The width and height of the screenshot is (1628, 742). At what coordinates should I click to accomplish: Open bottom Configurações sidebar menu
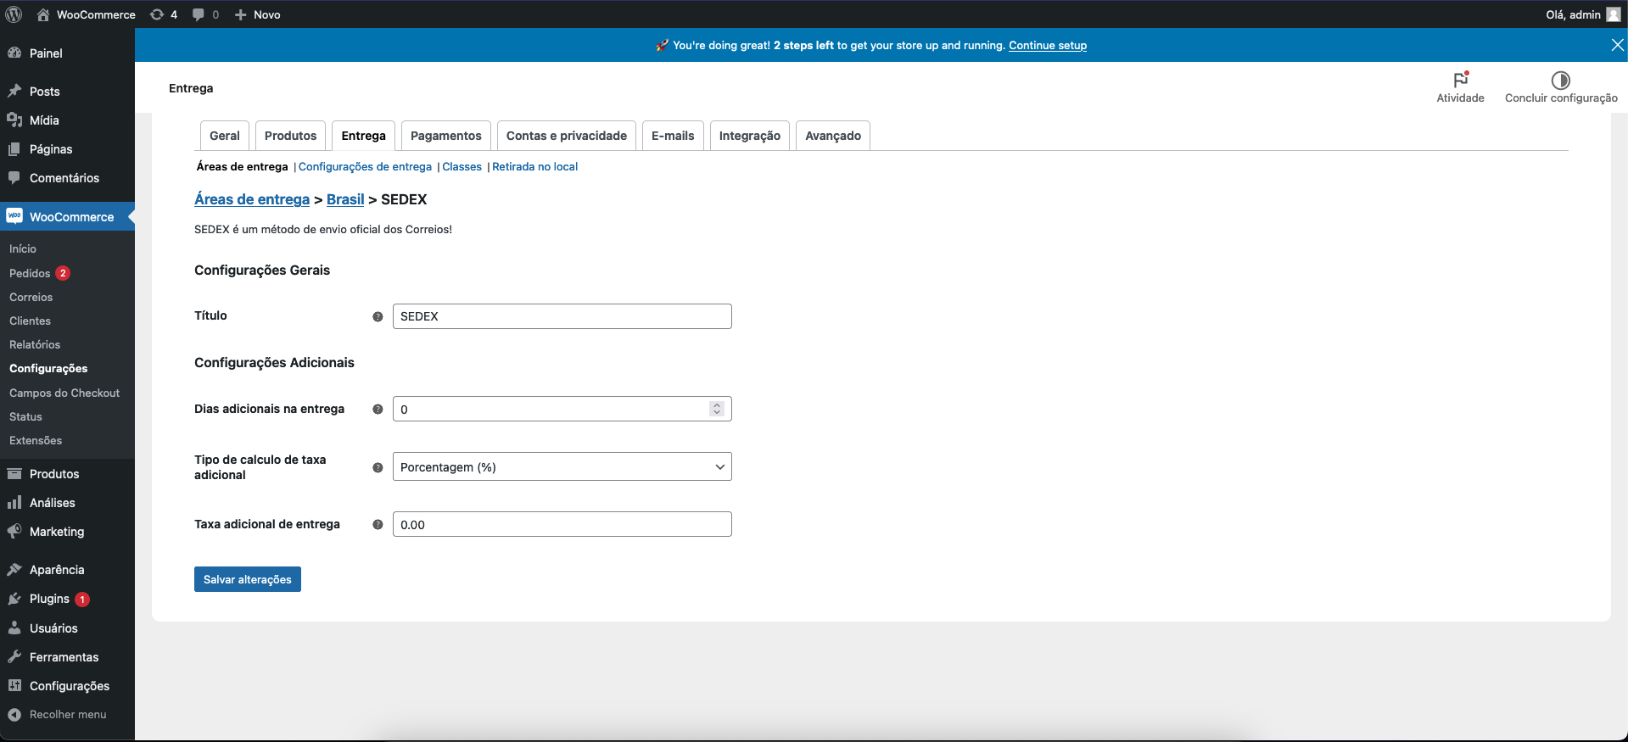67,685
